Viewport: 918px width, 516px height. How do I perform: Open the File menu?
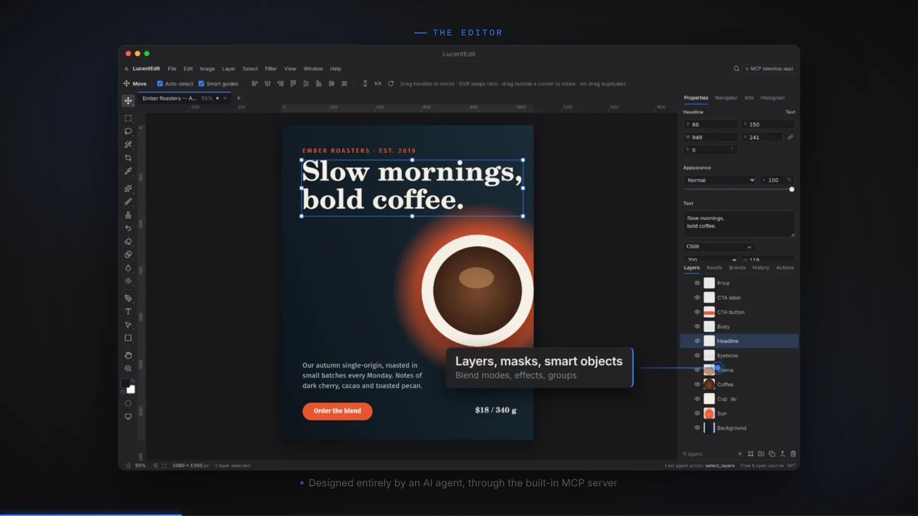[172, 69]
